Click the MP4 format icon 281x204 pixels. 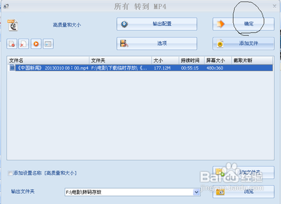pyautogui.click(x=13, y=25)
